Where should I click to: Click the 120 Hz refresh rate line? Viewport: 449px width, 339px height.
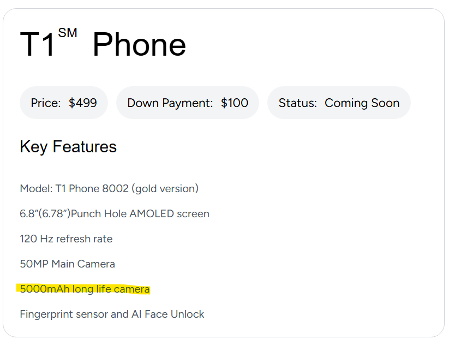(66, 239)
